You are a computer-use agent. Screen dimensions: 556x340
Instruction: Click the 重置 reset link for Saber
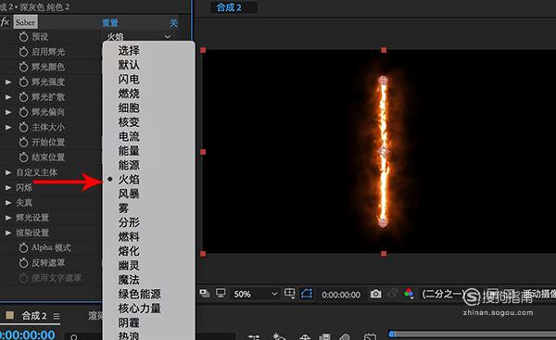pyautogui.click(x=110, y=23)
